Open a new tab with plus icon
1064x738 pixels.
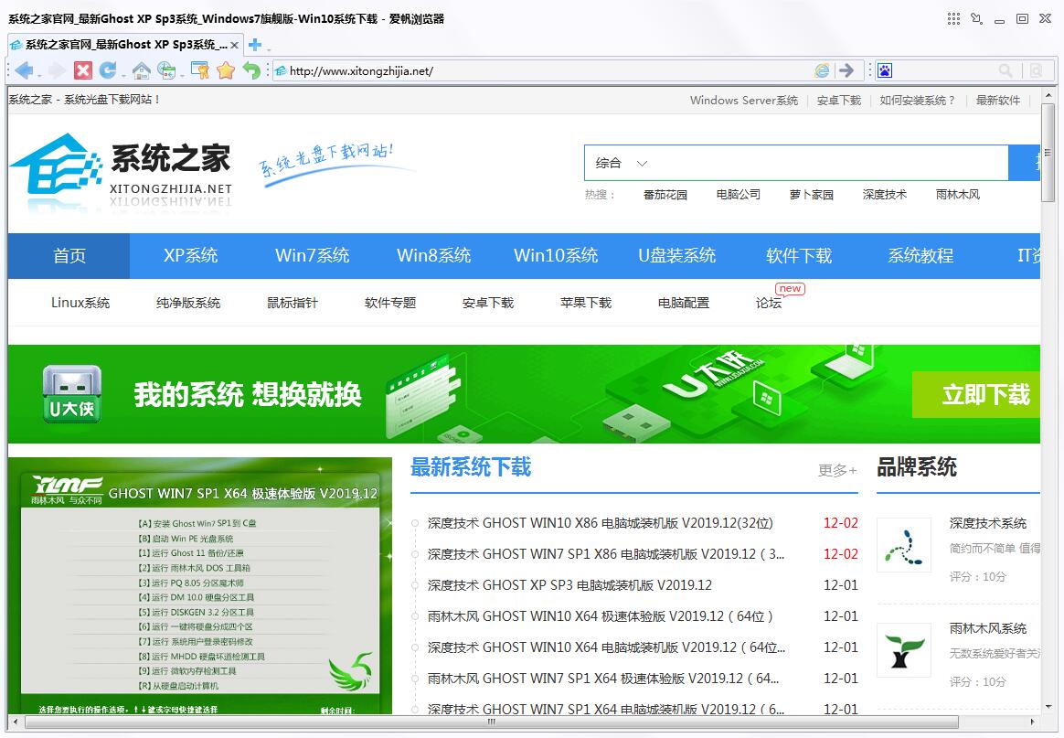(x=255, y=45)
